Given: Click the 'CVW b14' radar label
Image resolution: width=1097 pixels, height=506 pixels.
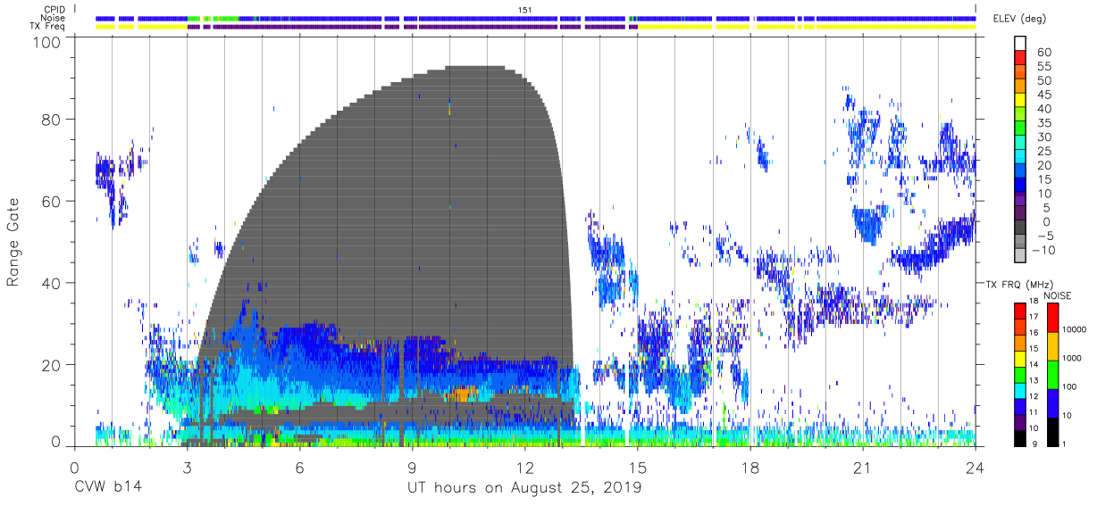Looking at the screenshot, I should [x=106, y=488].
